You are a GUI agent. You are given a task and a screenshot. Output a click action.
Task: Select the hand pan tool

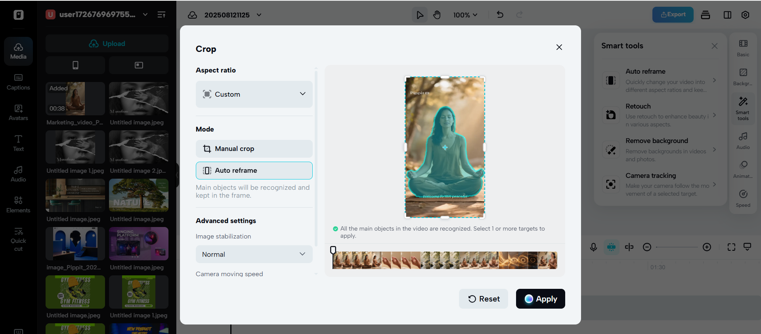(437, 15)
